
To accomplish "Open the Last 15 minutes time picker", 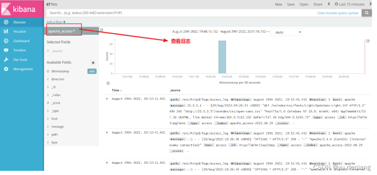I will 350,4.
